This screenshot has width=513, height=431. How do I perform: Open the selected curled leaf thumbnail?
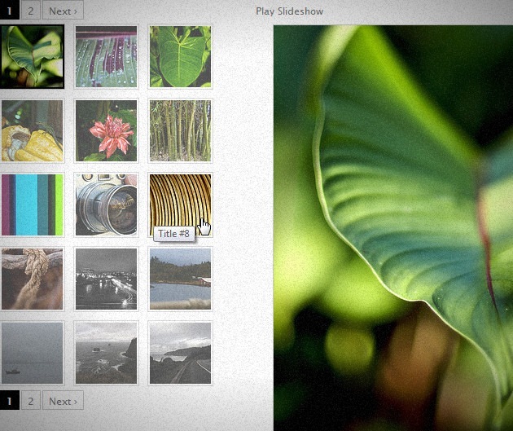(32, 56)
